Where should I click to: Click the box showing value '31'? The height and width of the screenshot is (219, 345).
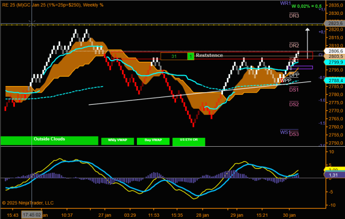point(174,56)
